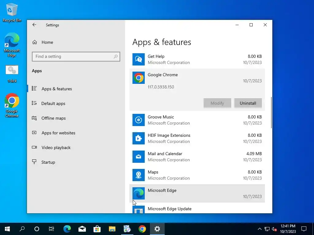
Task: Select Chrome version 117.0.5938.150 text
Action: [161, 87]
